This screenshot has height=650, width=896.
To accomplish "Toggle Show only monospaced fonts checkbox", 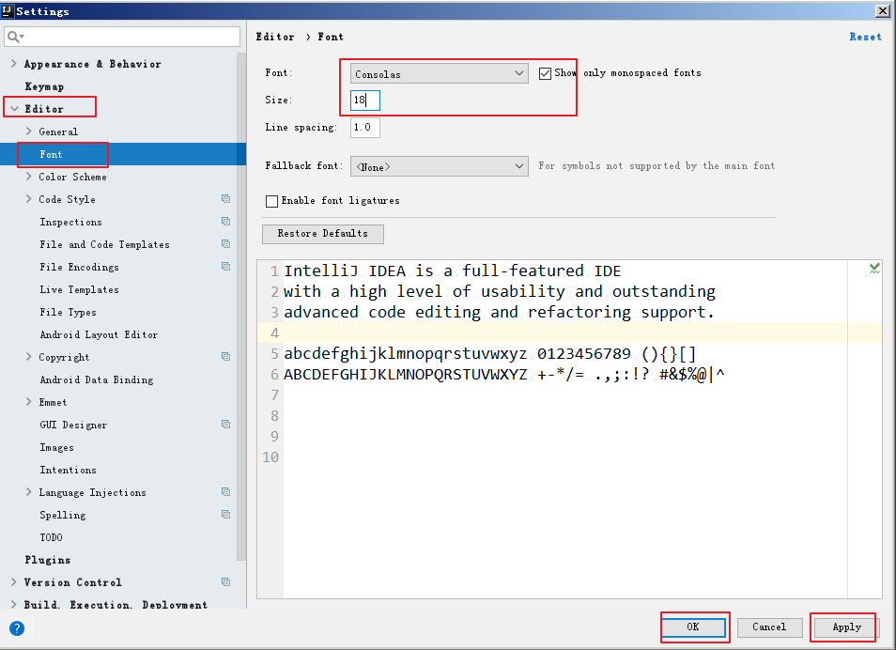I will tap(545, 73).
